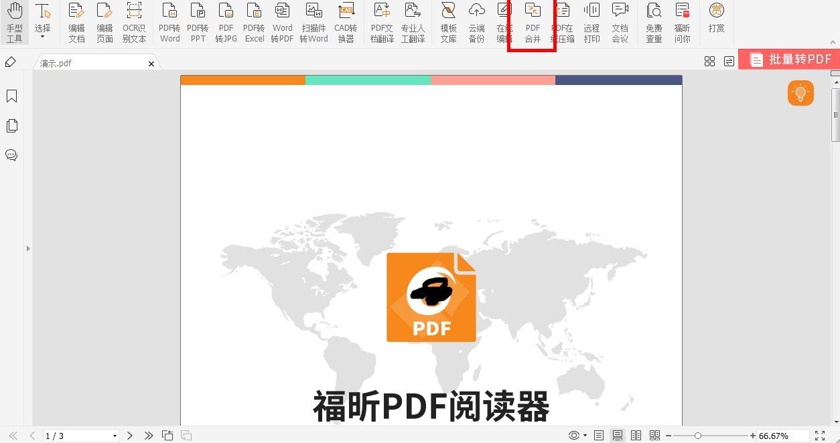
Task: Start OCR text recognition (OCR识别文本)
Action: pyautogui.click(x=134, y=23)
